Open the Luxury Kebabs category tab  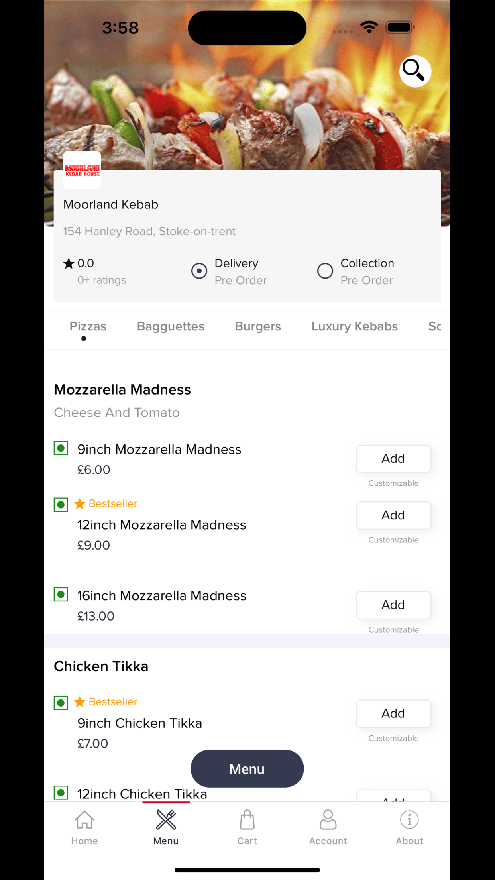point(355,326)
